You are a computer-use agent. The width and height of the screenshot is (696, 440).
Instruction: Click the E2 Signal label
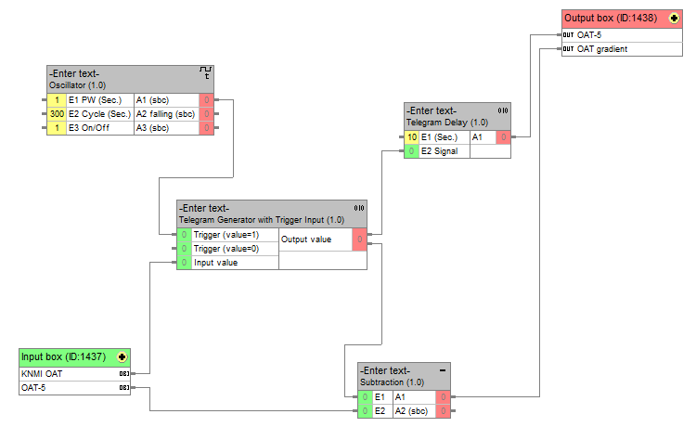click(440, 151)
